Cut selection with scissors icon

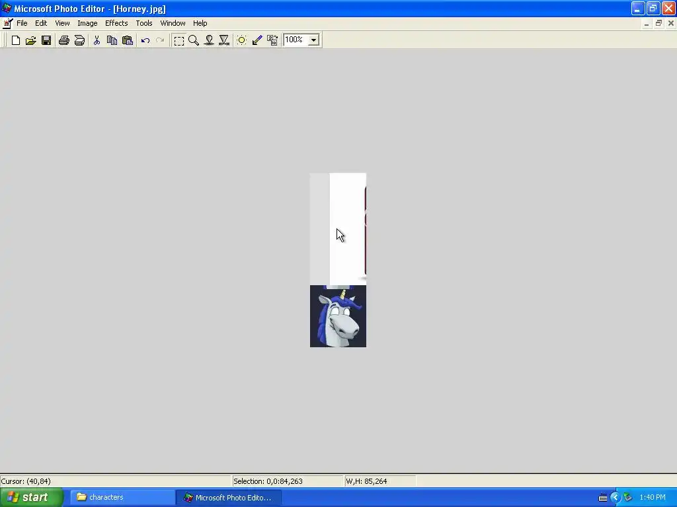[x=97, y=40]
